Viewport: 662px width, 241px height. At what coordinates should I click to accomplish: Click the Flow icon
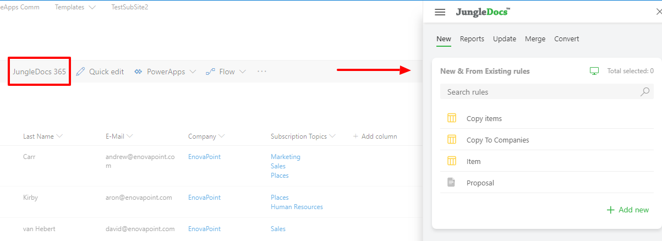[210, 72]
